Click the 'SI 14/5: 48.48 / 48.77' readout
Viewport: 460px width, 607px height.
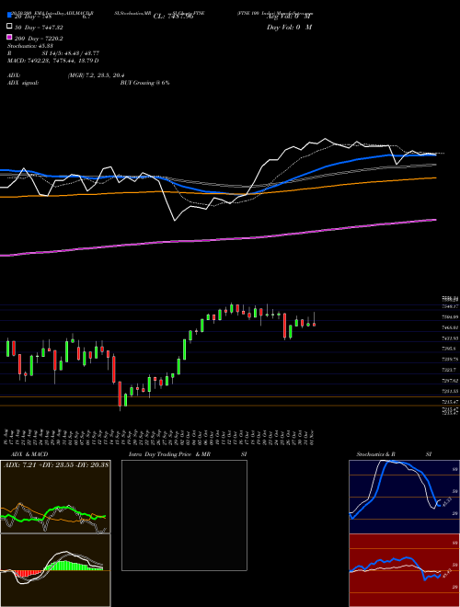pyautogui.click(x=71, y=53)
